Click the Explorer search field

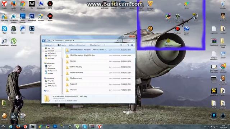[128, 40]
